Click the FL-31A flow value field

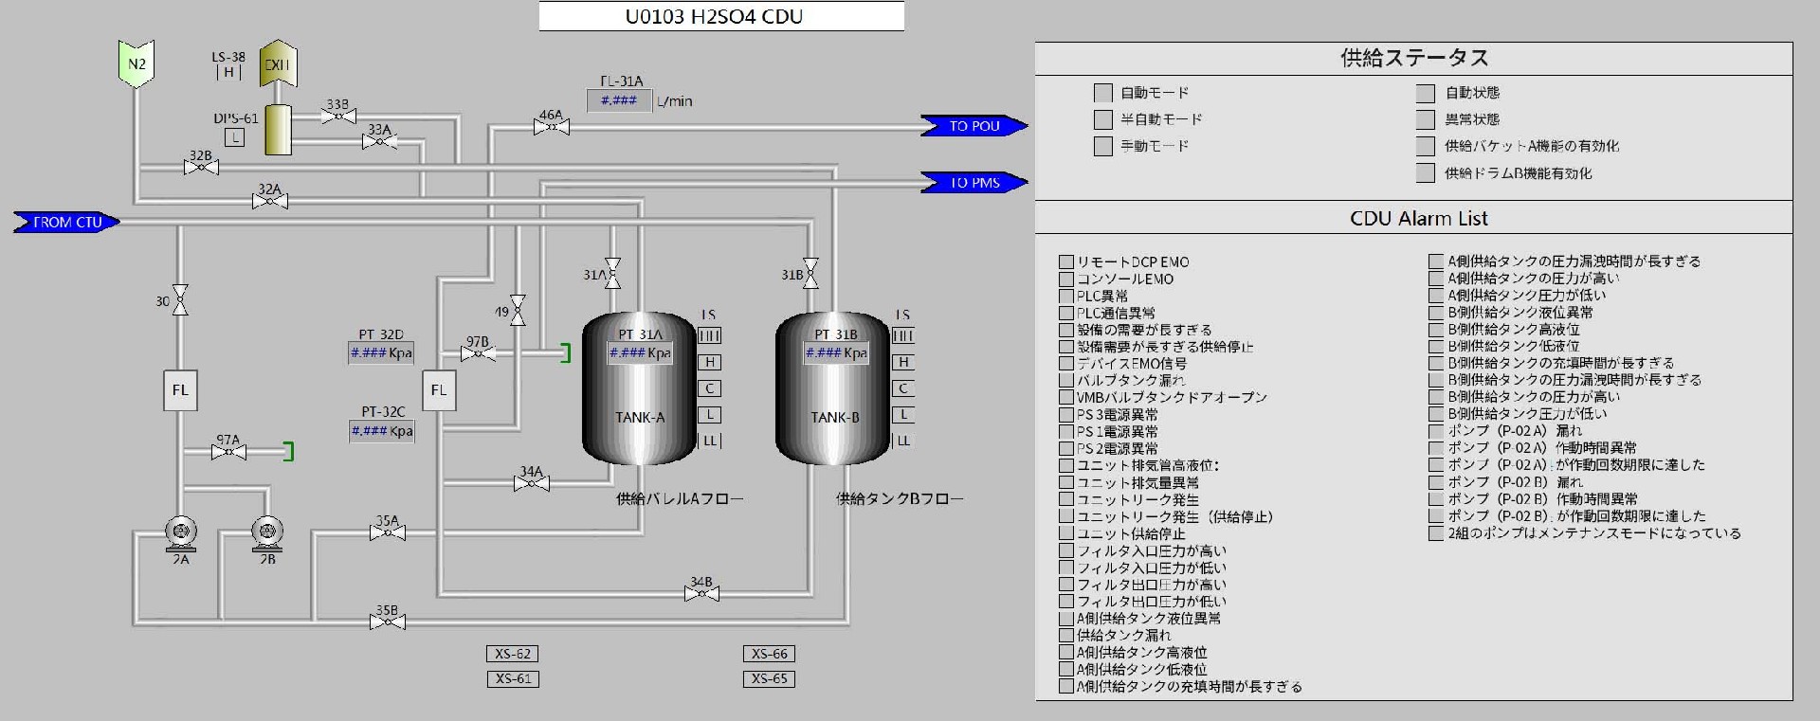click(x=619, y=100)
